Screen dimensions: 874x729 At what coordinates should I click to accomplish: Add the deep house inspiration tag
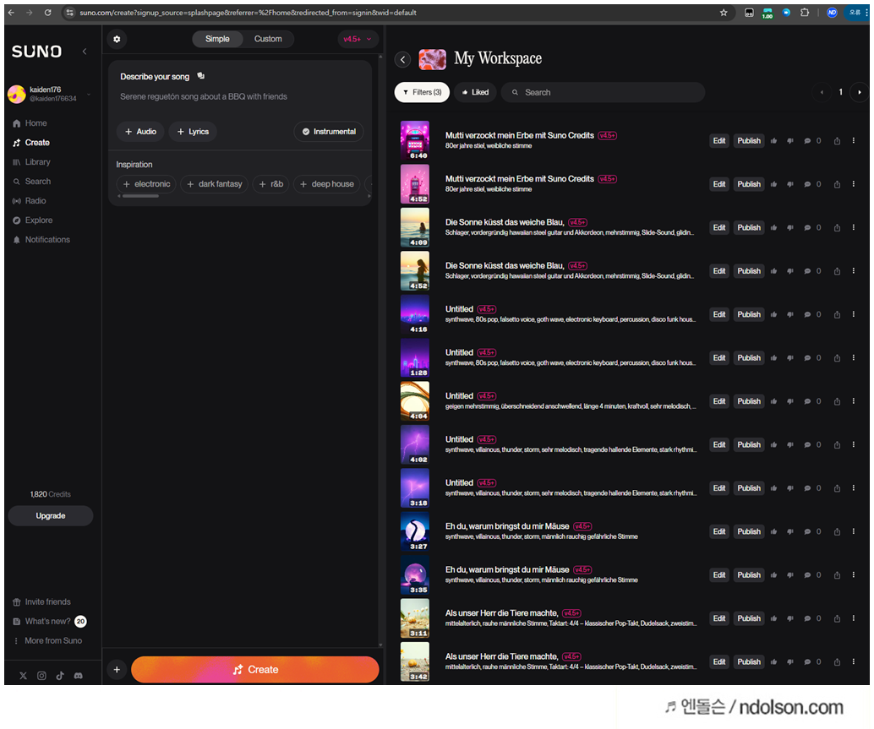tap(327, 184)
